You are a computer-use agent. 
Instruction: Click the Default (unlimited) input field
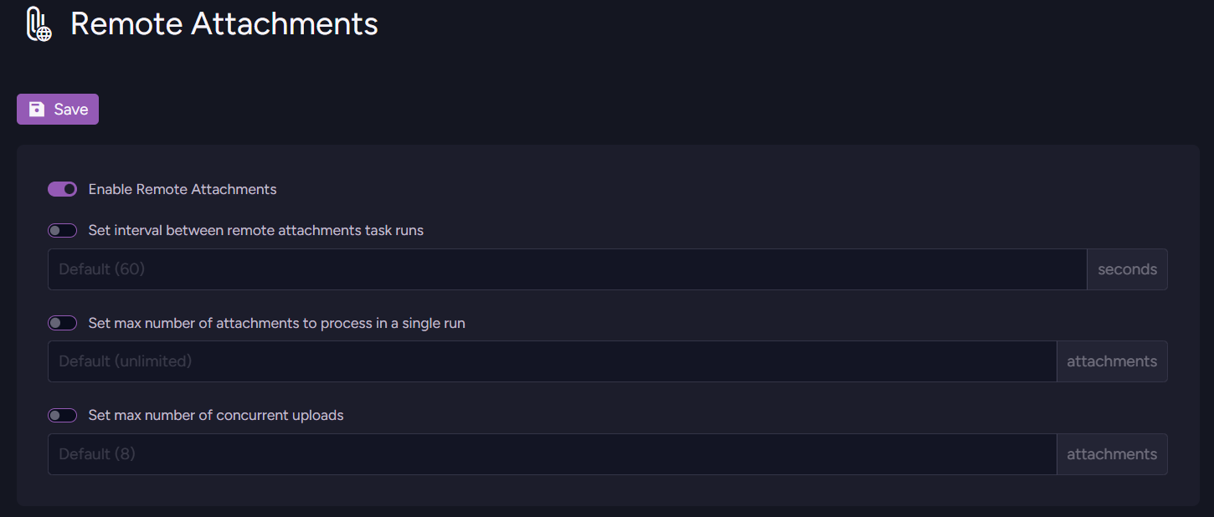pyautogui.click(x=552, y=361)
